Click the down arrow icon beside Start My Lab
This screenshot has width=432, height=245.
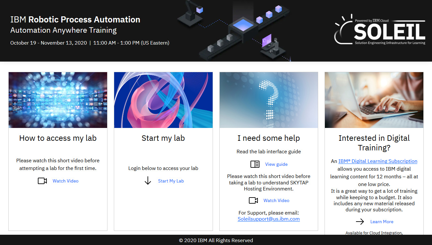click(148, 181)
